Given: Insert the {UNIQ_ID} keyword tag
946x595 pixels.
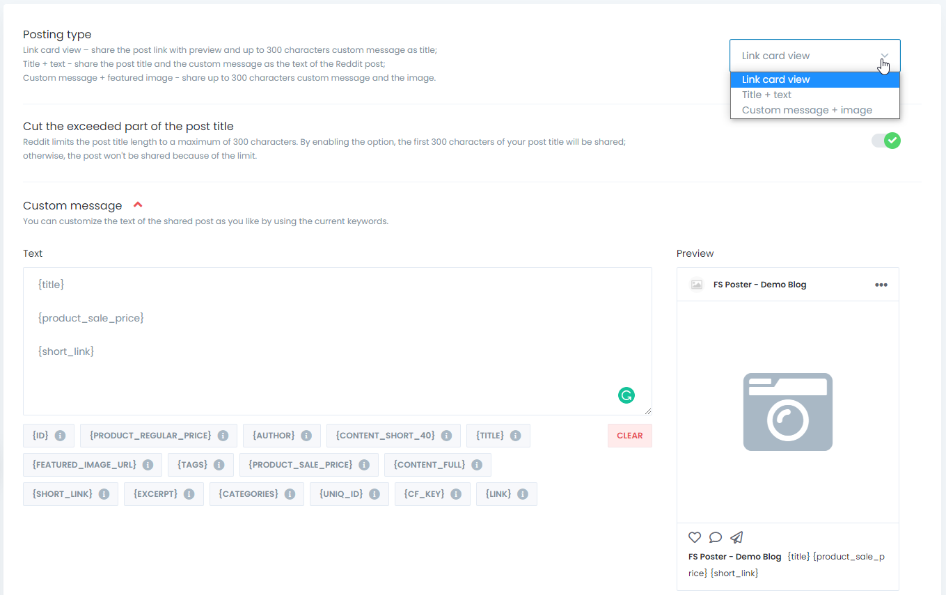Looking at the screenshot, I should tap(349, 494).
